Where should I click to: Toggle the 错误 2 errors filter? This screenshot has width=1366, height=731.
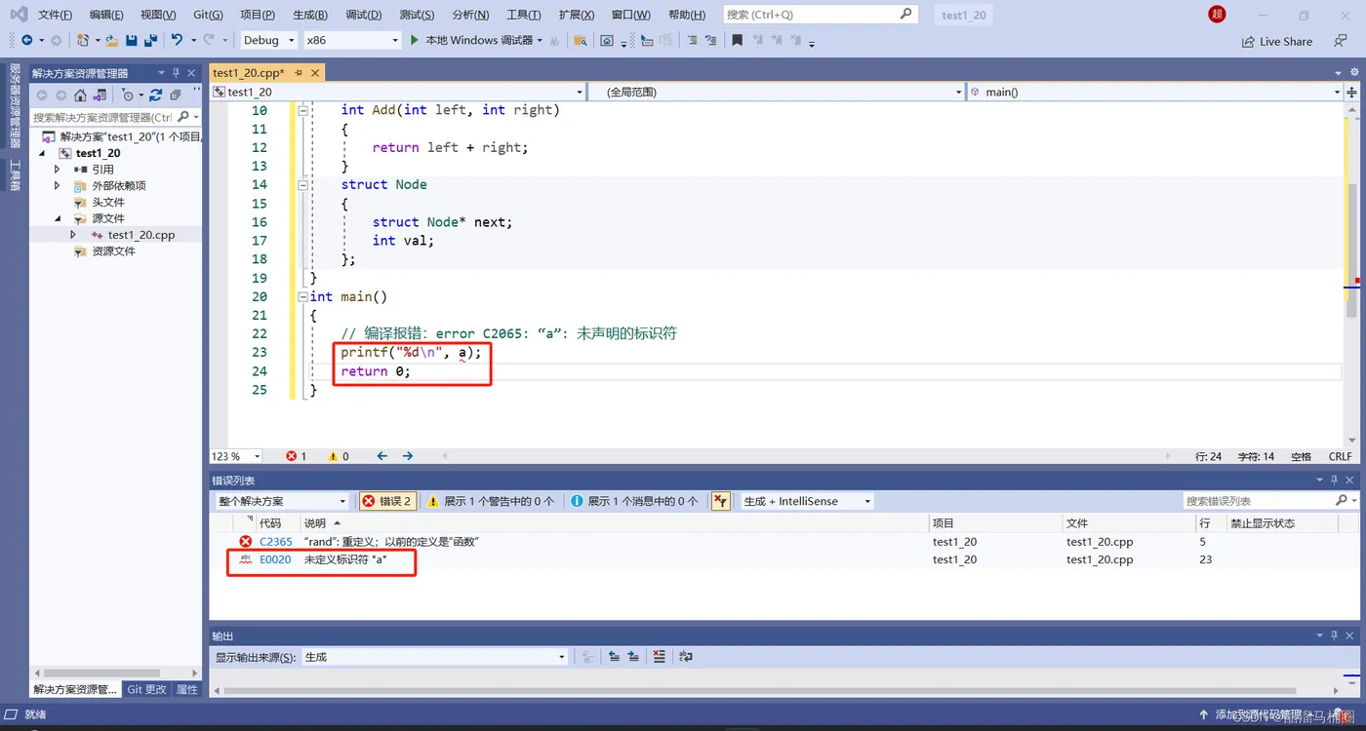tap(387, 501)
